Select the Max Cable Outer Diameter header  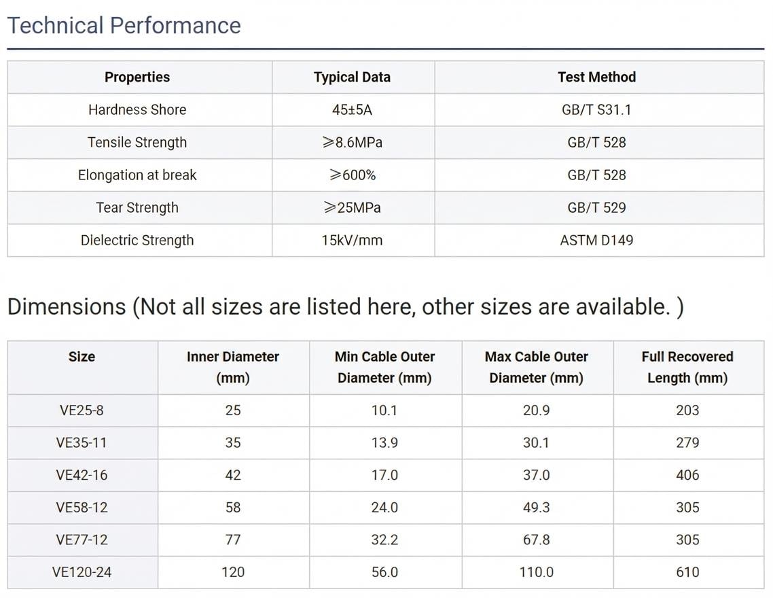pos(537,367)
